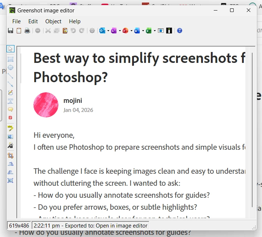
Task: Select the Obfuscate tool
Action: (x=11, y=137)
